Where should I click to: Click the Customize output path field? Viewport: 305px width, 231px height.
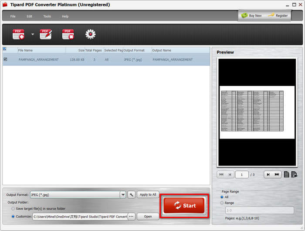click(x=80, y=217)
